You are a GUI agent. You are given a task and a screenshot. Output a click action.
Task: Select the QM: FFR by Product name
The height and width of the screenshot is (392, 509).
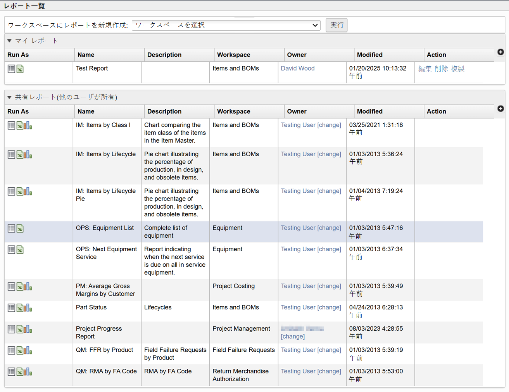point(104,350)
